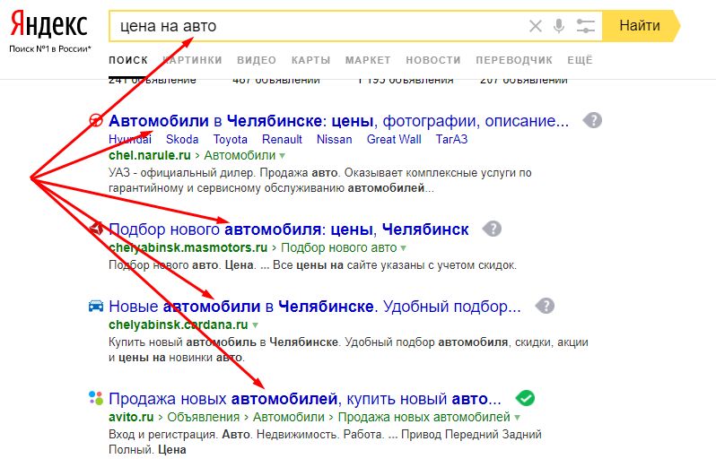This screenshot has width=716, height=476.
Task: Open the Toyota sitelink
Action: pos(230,139)
